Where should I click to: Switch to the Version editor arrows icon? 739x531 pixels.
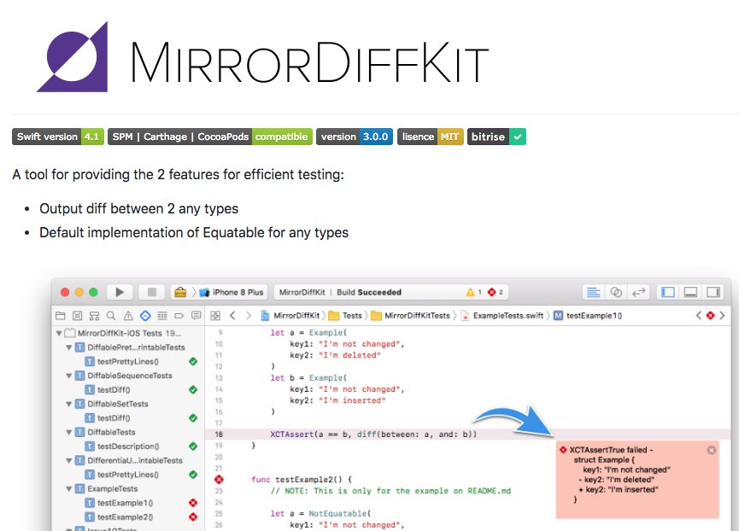638,292
